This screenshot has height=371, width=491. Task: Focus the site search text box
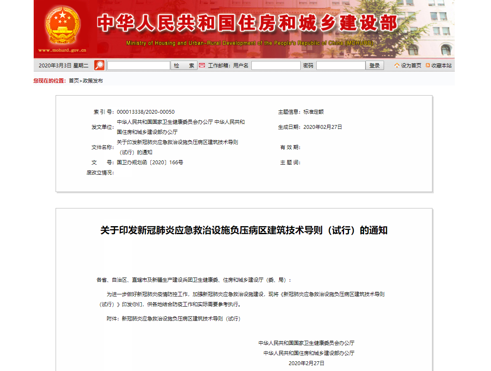pos(139,65)
